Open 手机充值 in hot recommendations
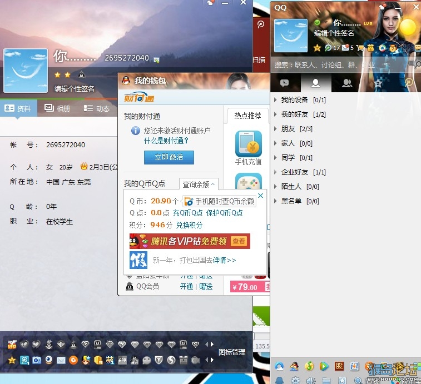Image resolution: width=421 pixels, height=384 pixels. tap(249, 148)
